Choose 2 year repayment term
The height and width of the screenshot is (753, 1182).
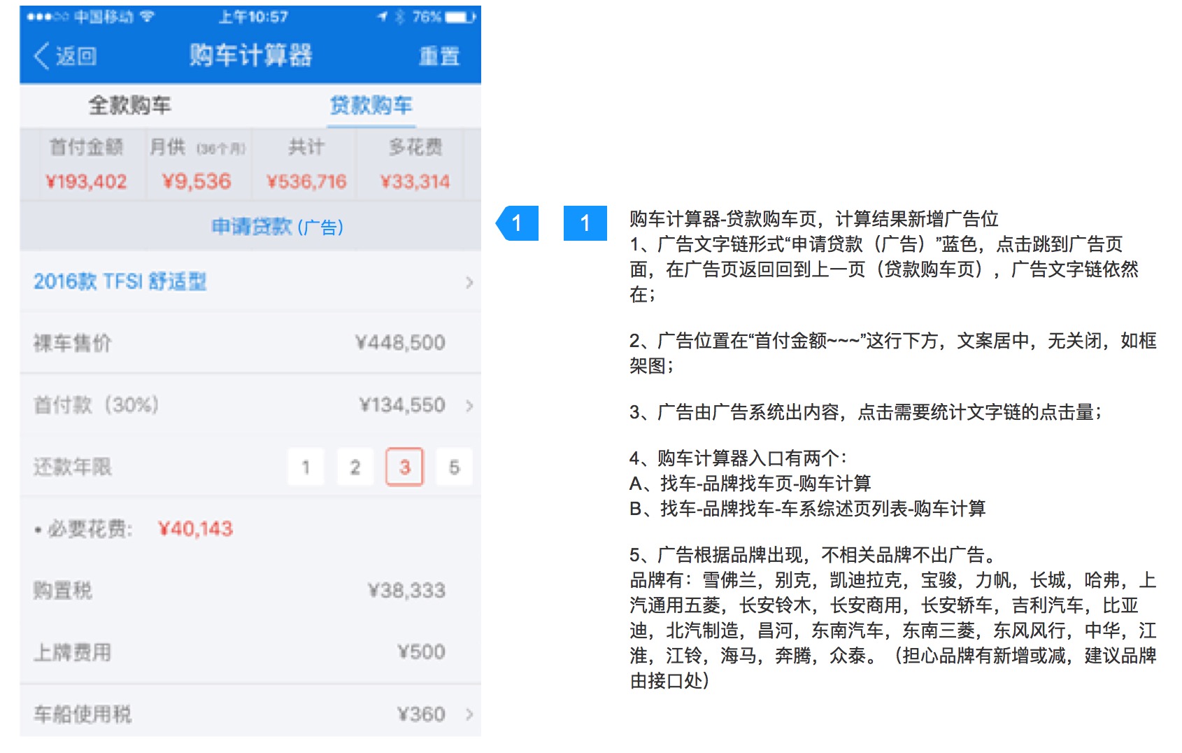click(355, 467)
